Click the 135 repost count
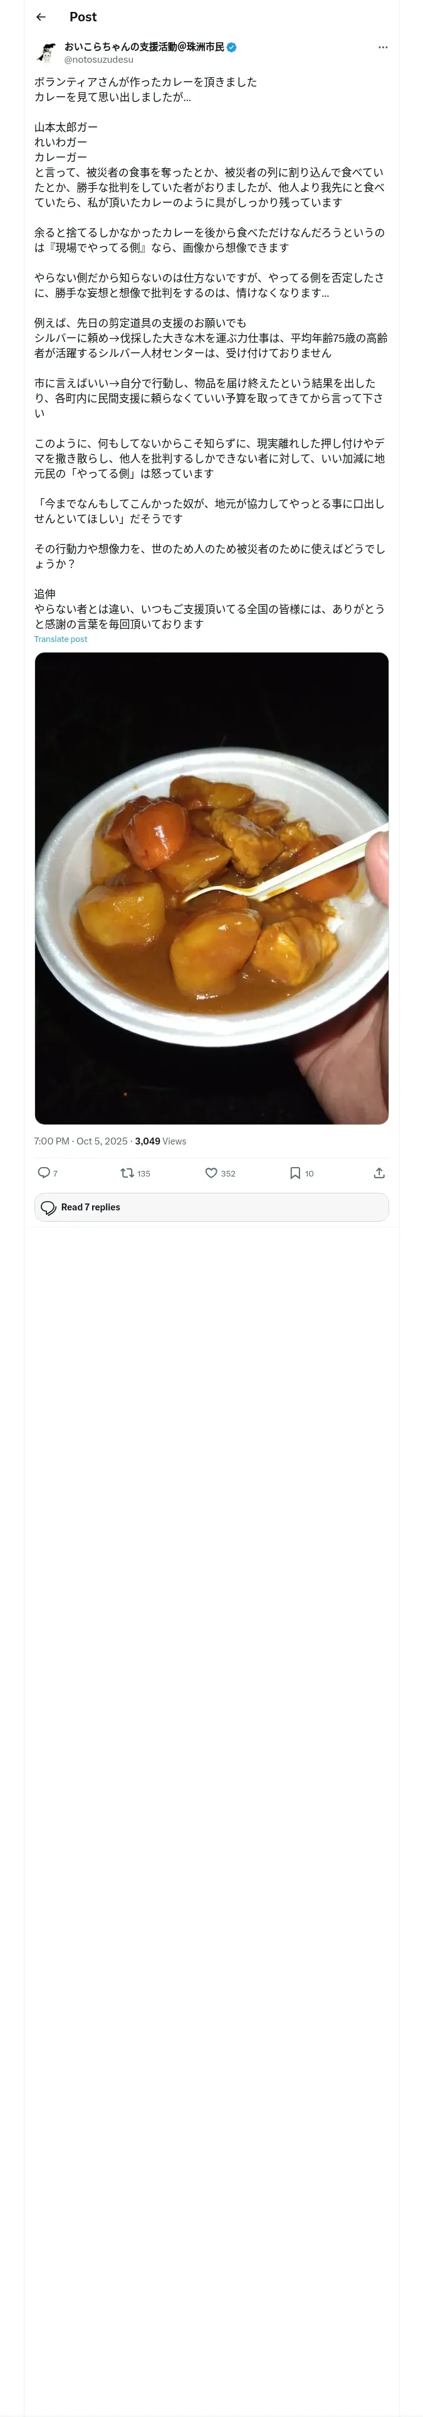This screenshot has width=423, height=2417. point(144,1173)
